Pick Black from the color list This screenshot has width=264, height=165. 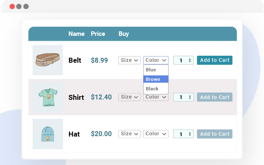[x=156, y=89]
